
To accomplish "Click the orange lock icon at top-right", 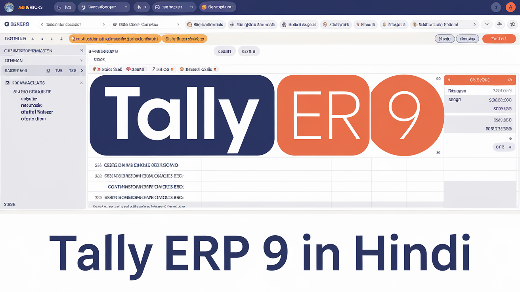I will [510, 7].
